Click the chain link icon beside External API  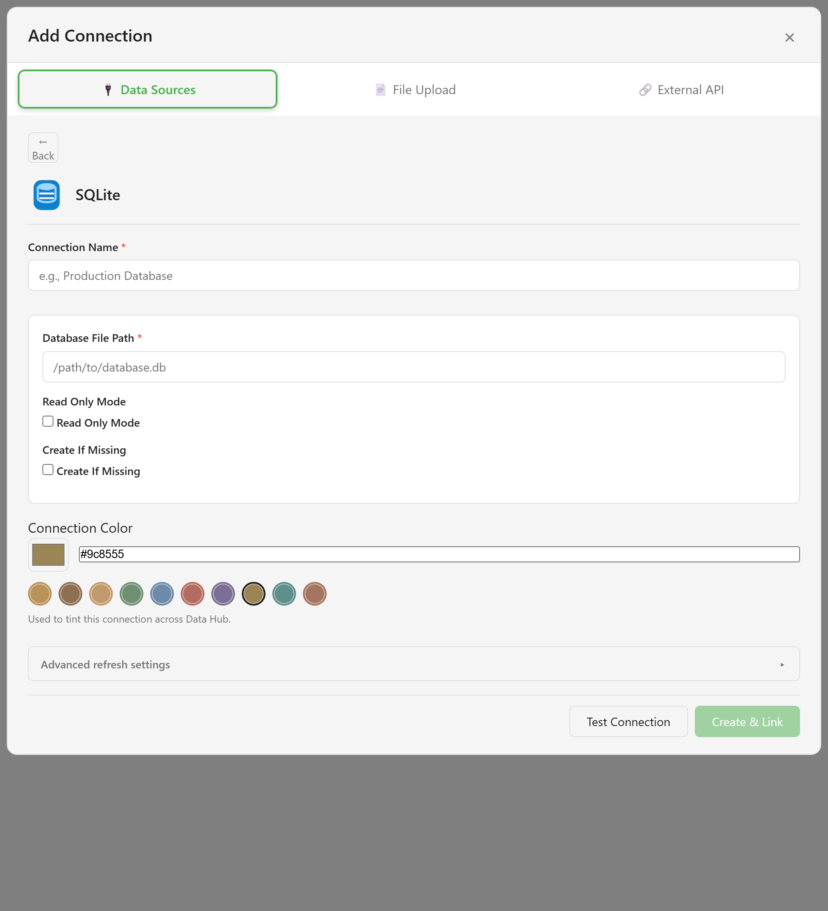pos(645,89)
